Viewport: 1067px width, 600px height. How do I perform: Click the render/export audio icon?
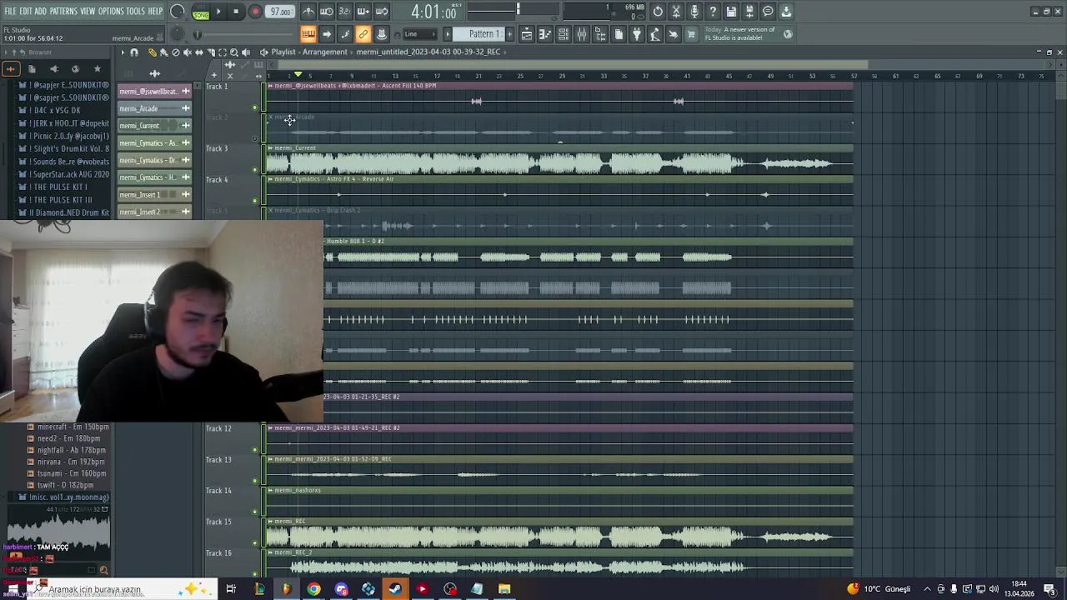(x=749, y=12)
